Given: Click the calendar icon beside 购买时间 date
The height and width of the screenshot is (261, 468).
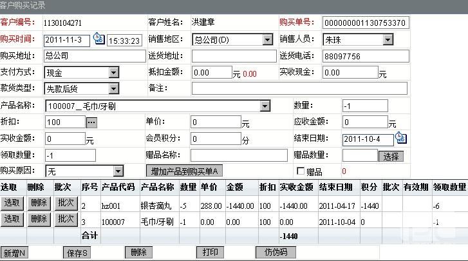Looking at the screenshot, I should tap(99, 39).
